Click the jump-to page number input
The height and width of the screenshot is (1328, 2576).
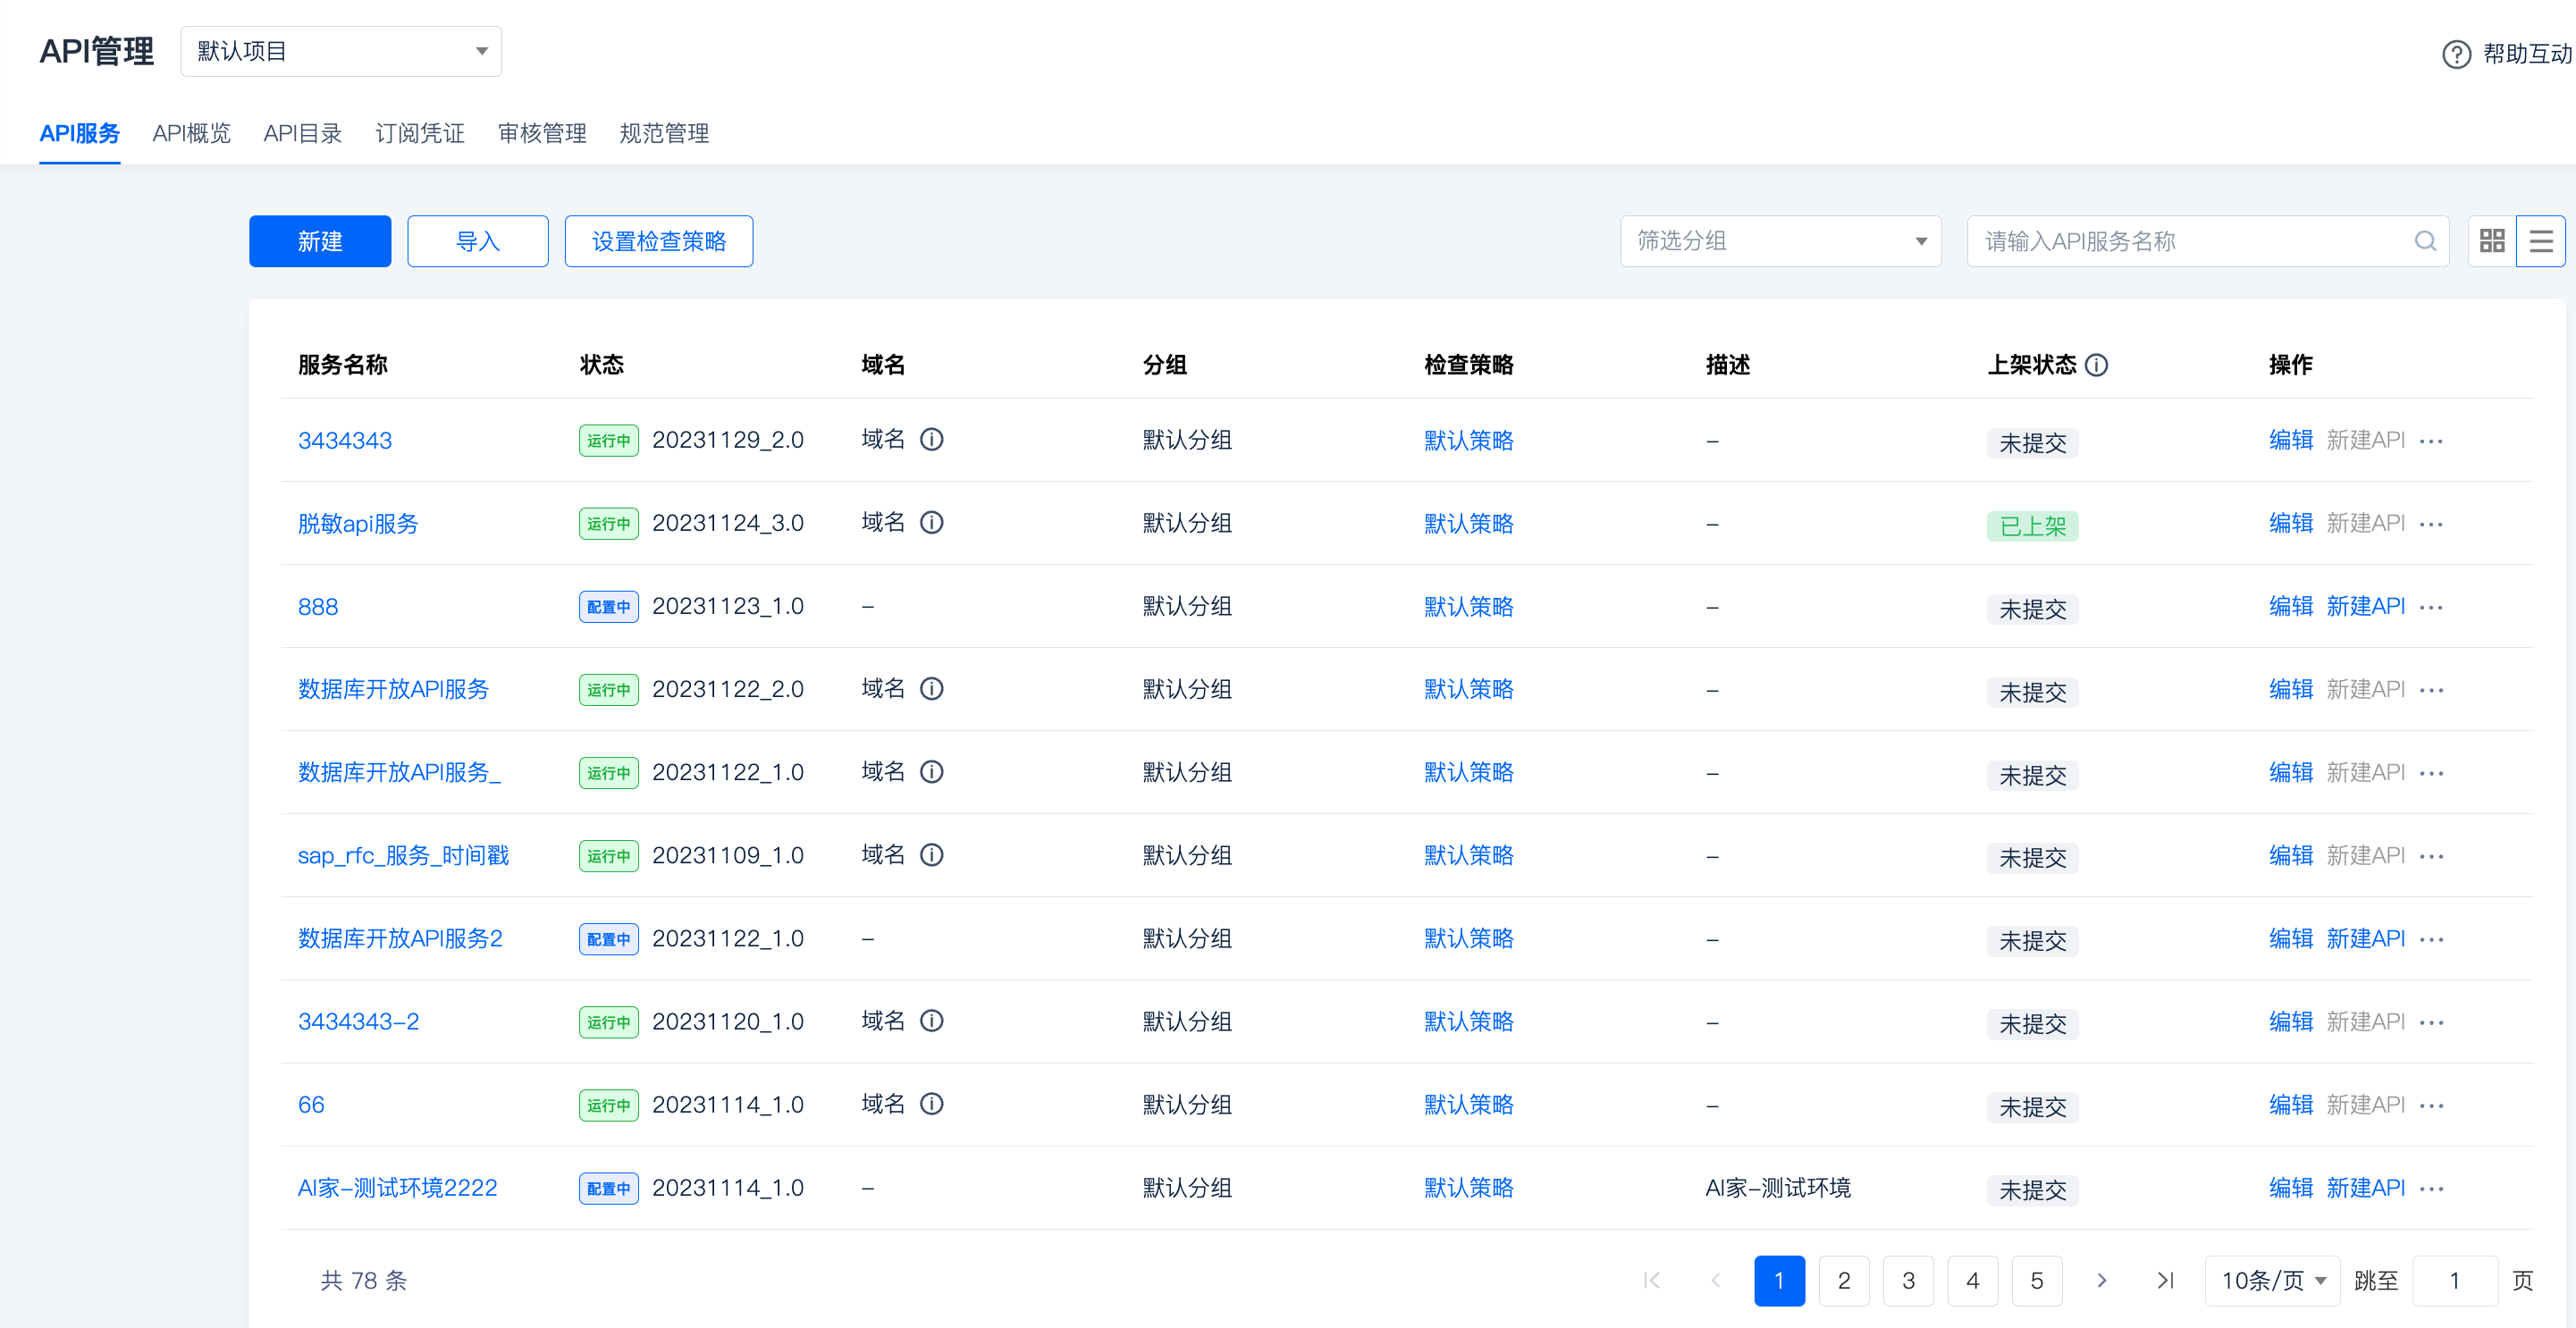(x=2455, y=1280)
